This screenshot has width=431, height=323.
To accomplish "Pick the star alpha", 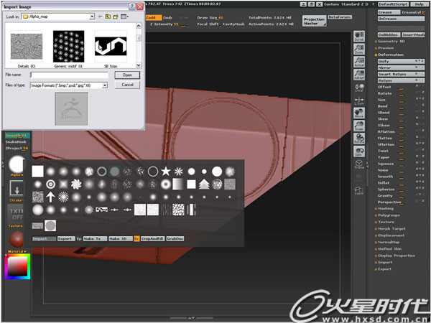I will [x=166, y=172].
